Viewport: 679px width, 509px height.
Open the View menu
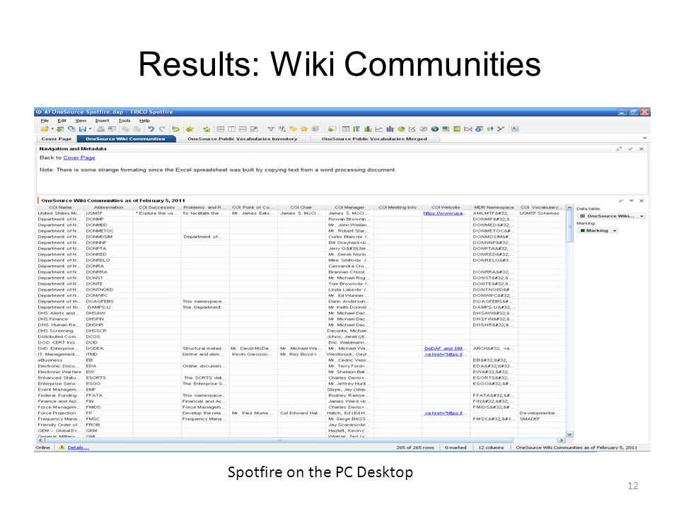[81, 121]
